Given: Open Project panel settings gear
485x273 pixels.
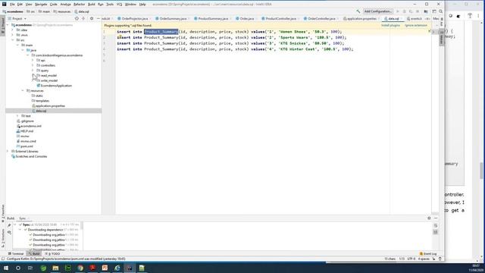Looking at the screenshot, I should [x=92, y=18].
